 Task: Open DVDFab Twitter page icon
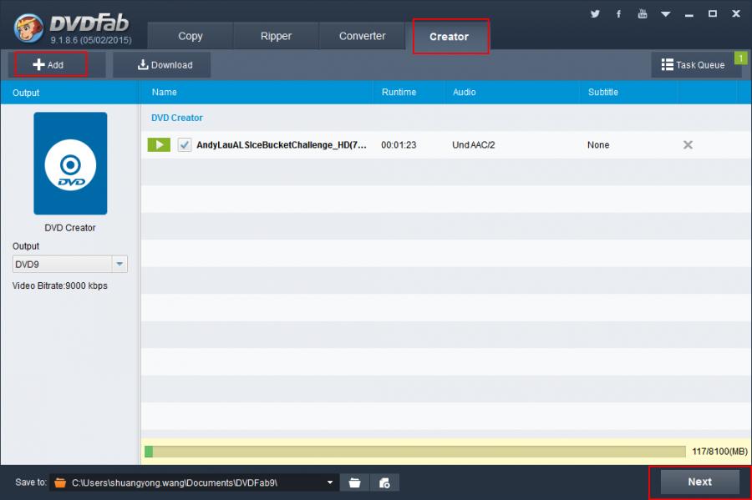[595, 14]
